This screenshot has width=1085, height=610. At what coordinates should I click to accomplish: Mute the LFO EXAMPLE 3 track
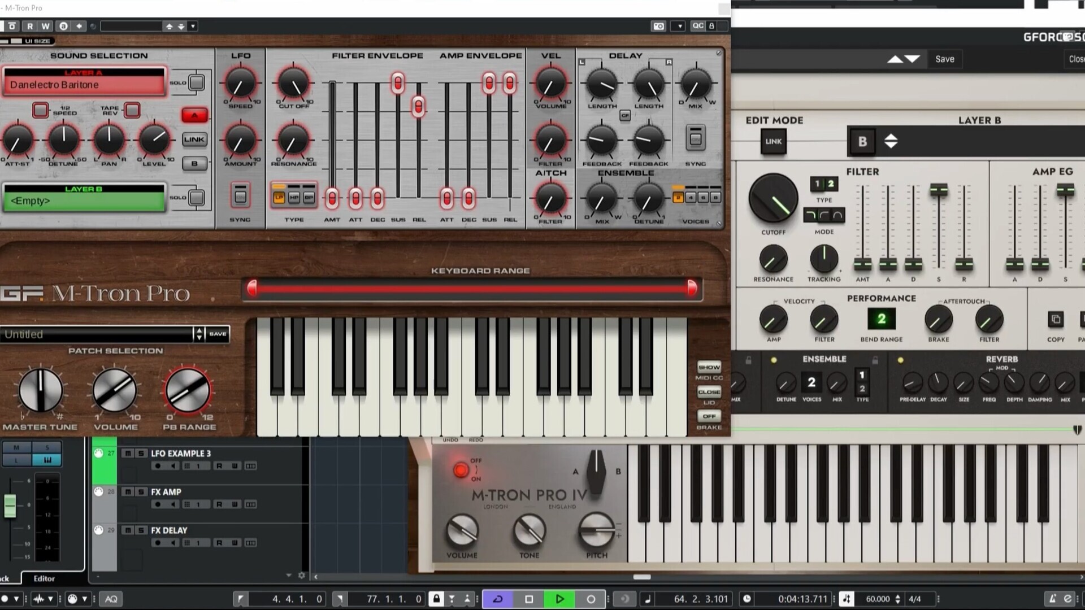point(128,454)
